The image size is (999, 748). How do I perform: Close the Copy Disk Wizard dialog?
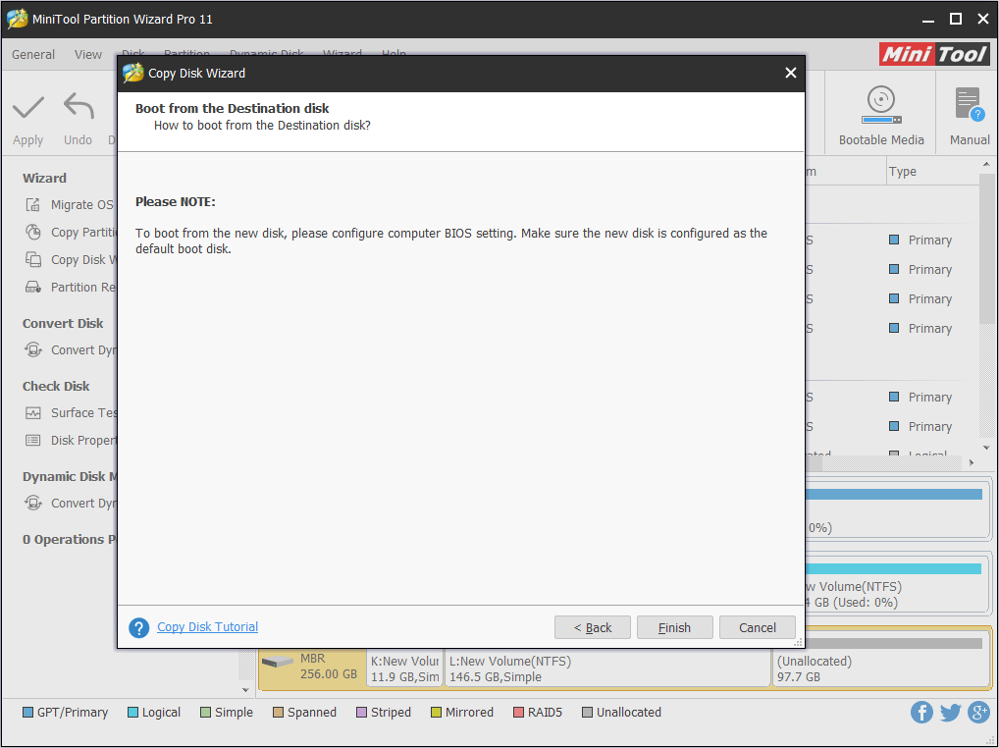[790, 74]
